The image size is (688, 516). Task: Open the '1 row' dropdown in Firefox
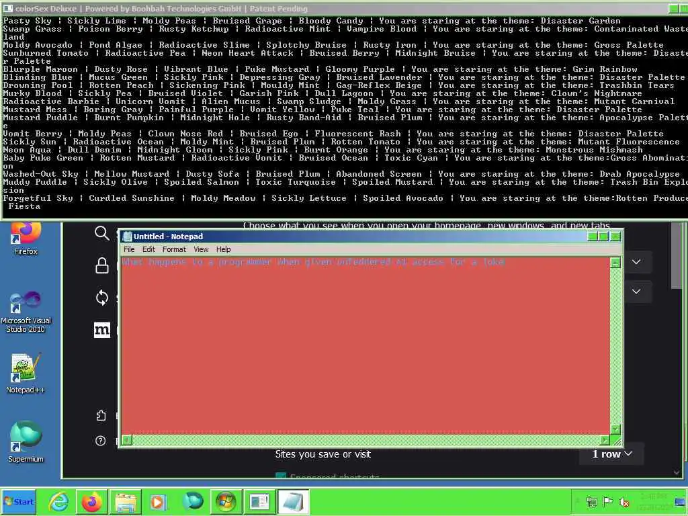(x=611, y=454)
